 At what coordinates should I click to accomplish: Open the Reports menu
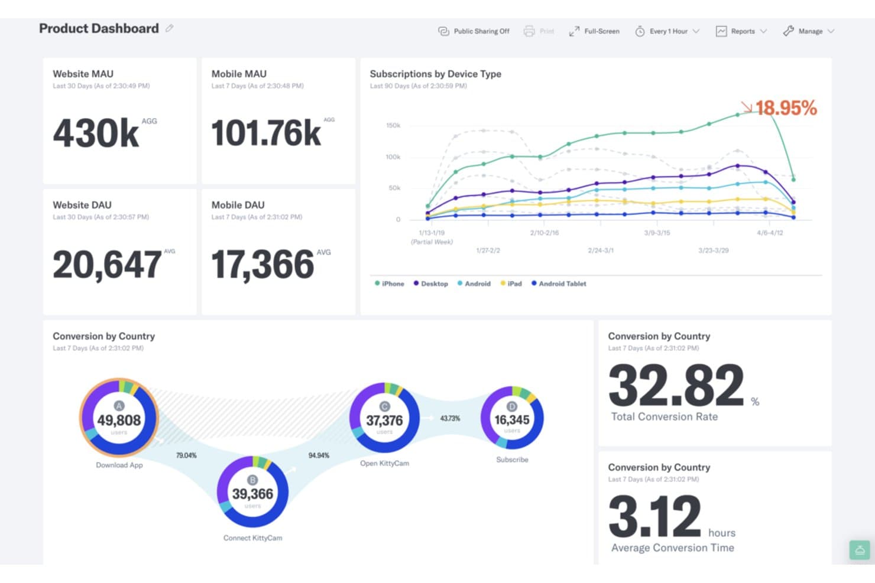(x=741, y=31)
